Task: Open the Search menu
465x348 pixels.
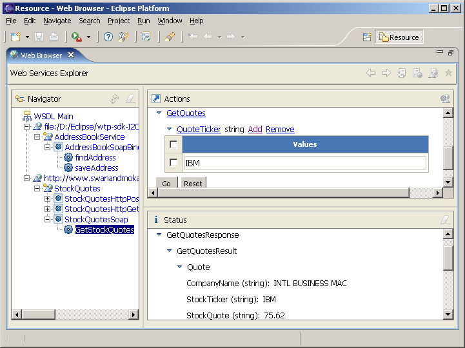Action: (89, 21)
